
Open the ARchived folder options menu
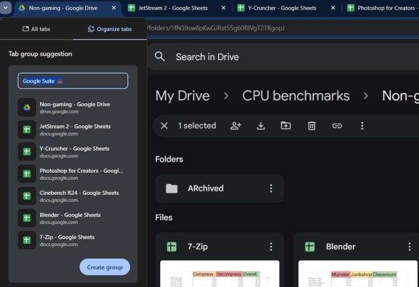point(270,188)
